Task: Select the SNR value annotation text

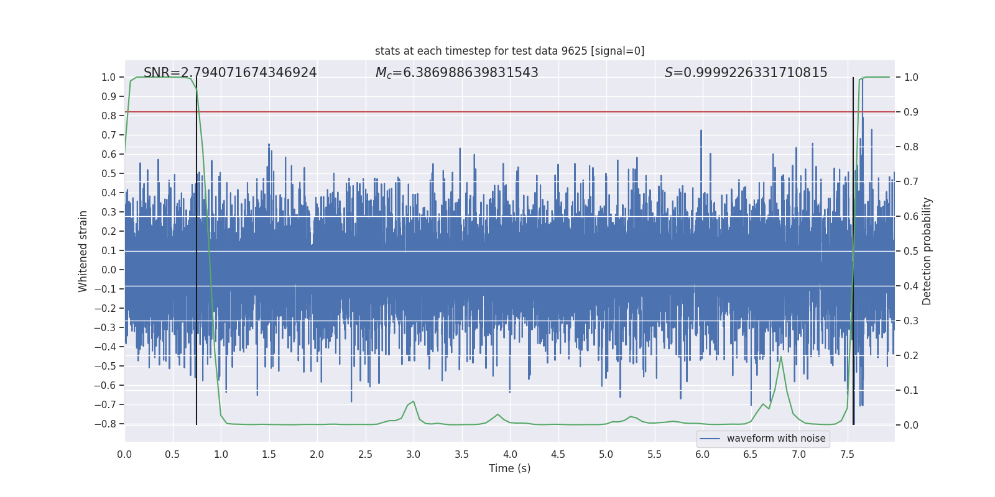Action: click(x=230, y=73)
